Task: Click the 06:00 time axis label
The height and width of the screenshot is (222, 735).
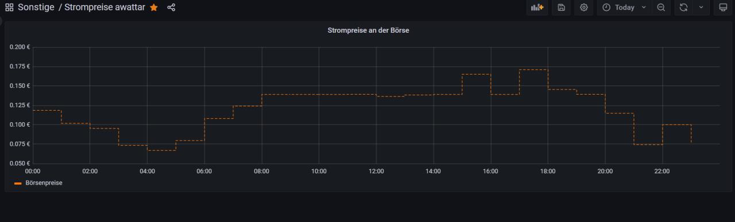Action: 204,171
